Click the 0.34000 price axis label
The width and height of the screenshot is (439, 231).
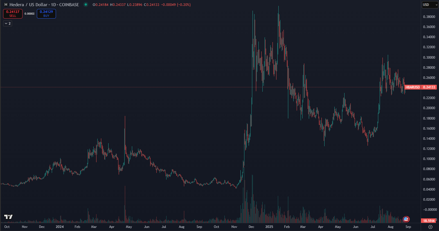pos(429,37)
